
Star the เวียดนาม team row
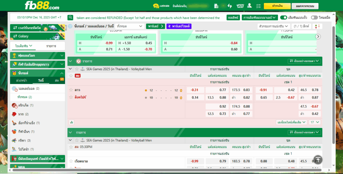pyautogui.click(x=71, y=161)
